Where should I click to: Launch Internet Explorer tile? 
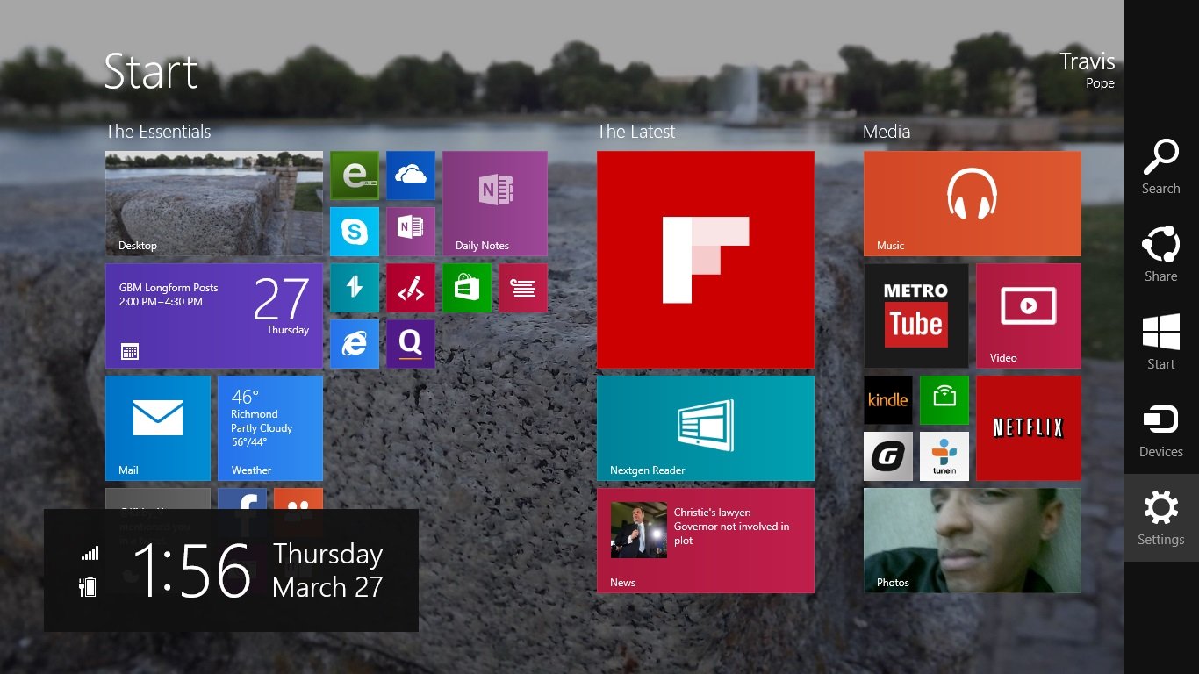[x=355, y=344]
